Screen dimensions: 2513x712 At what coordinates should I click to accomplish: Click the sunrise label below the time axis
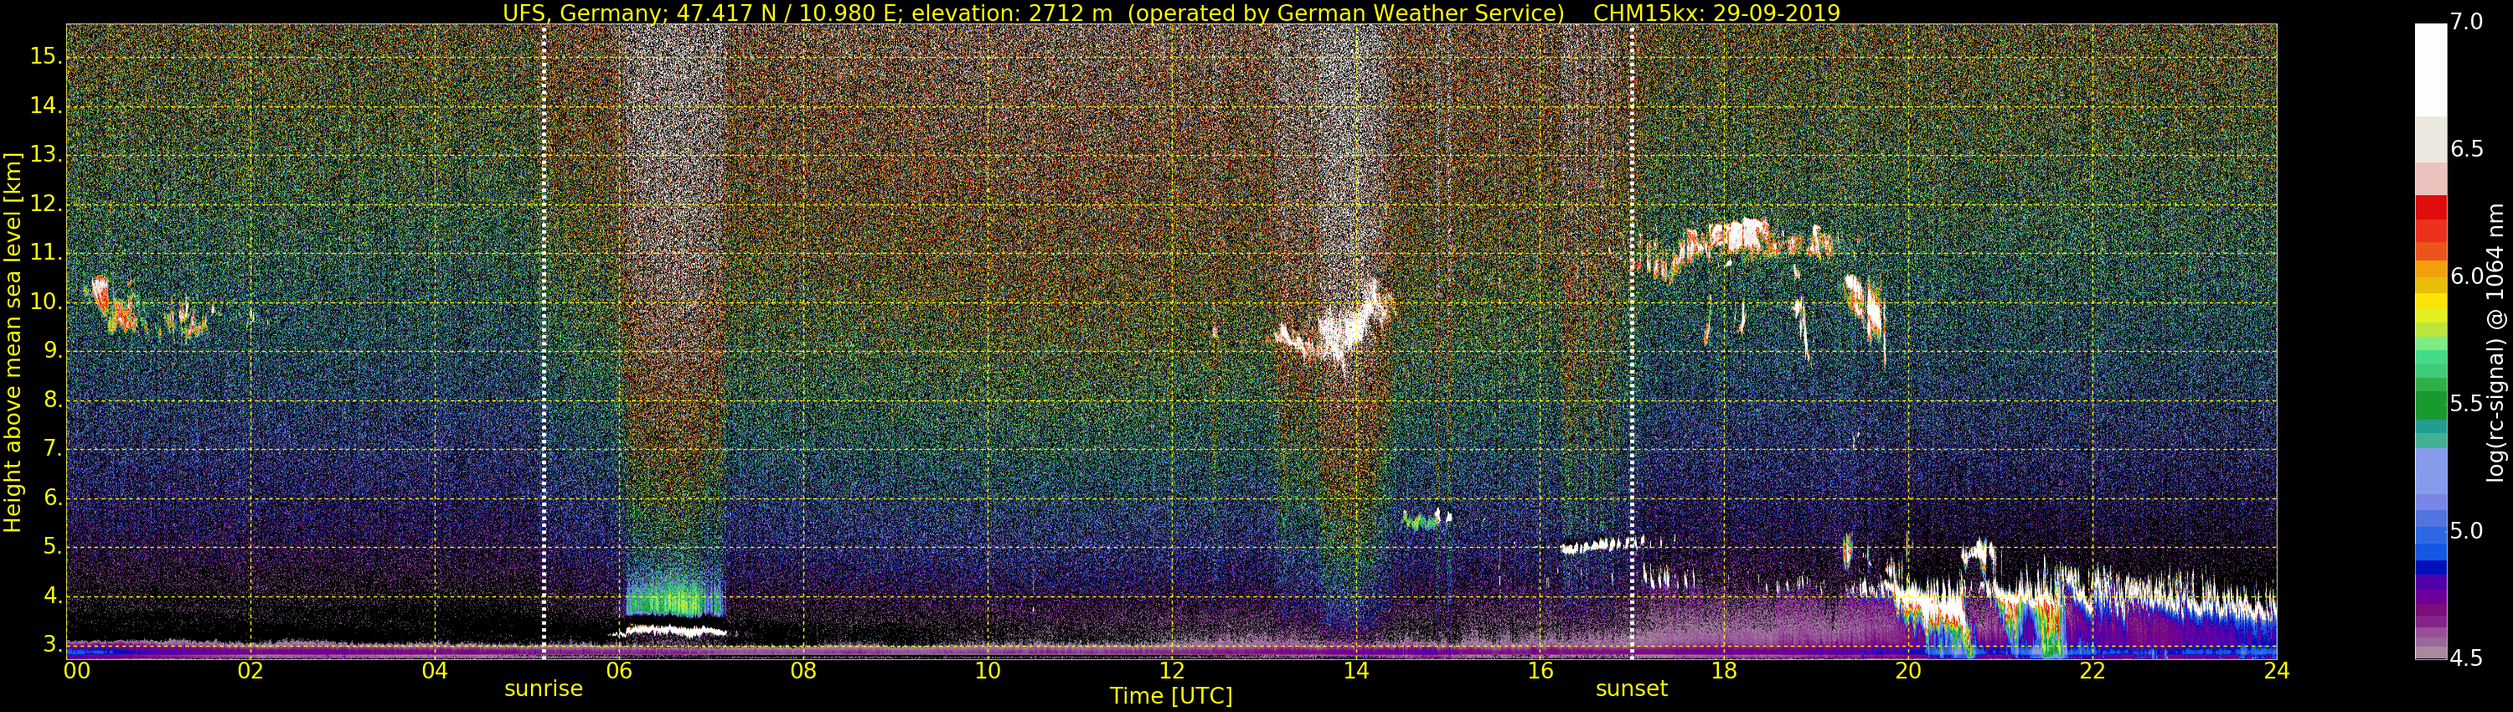(544, 689)
